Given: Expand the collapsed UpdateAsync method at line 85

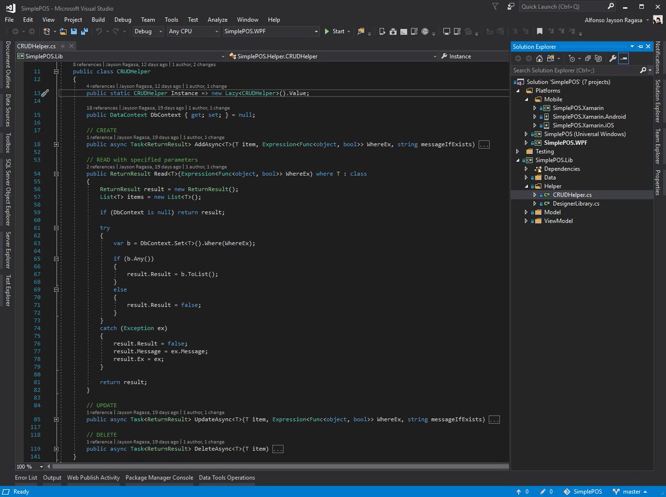Looking at the screenshot, I should 56,419.
